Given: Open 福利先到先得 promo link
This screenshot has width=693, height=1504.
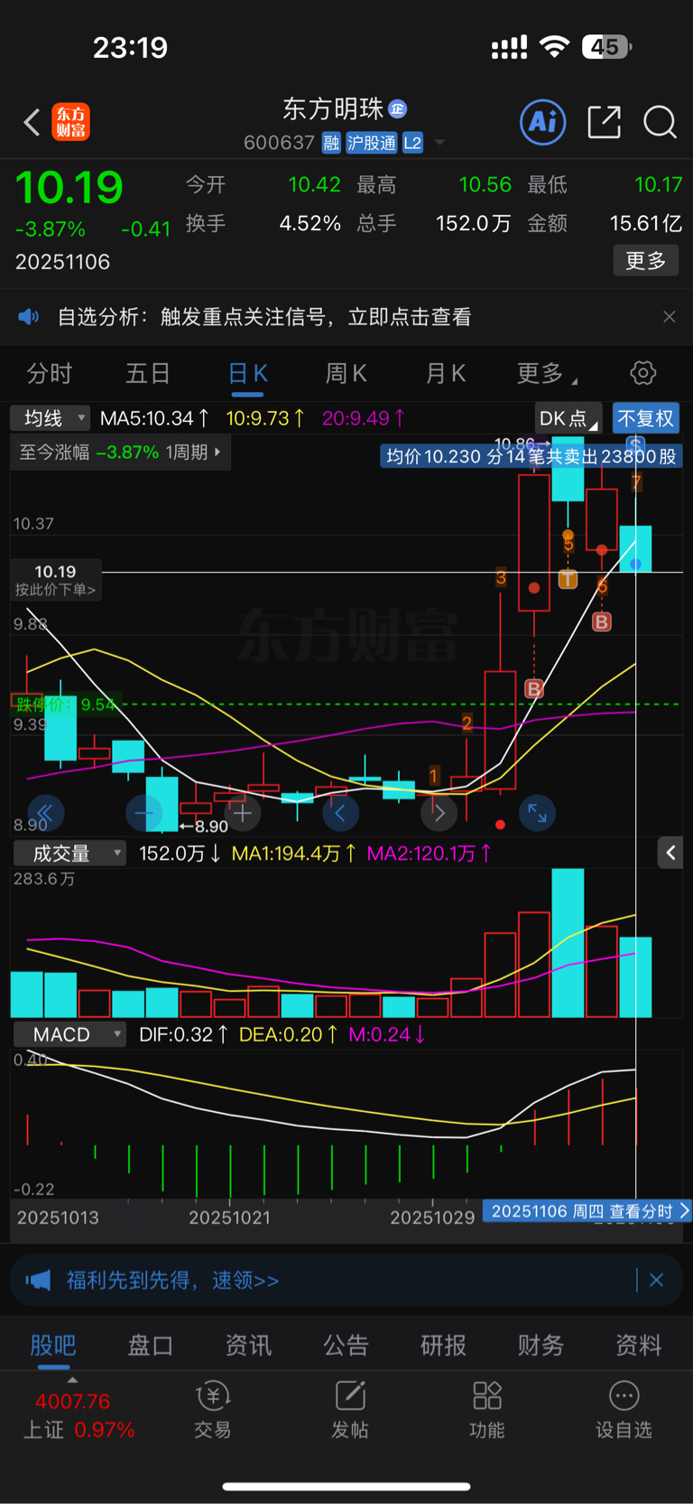Looking at the screenshot, I should click(172, 1280).
